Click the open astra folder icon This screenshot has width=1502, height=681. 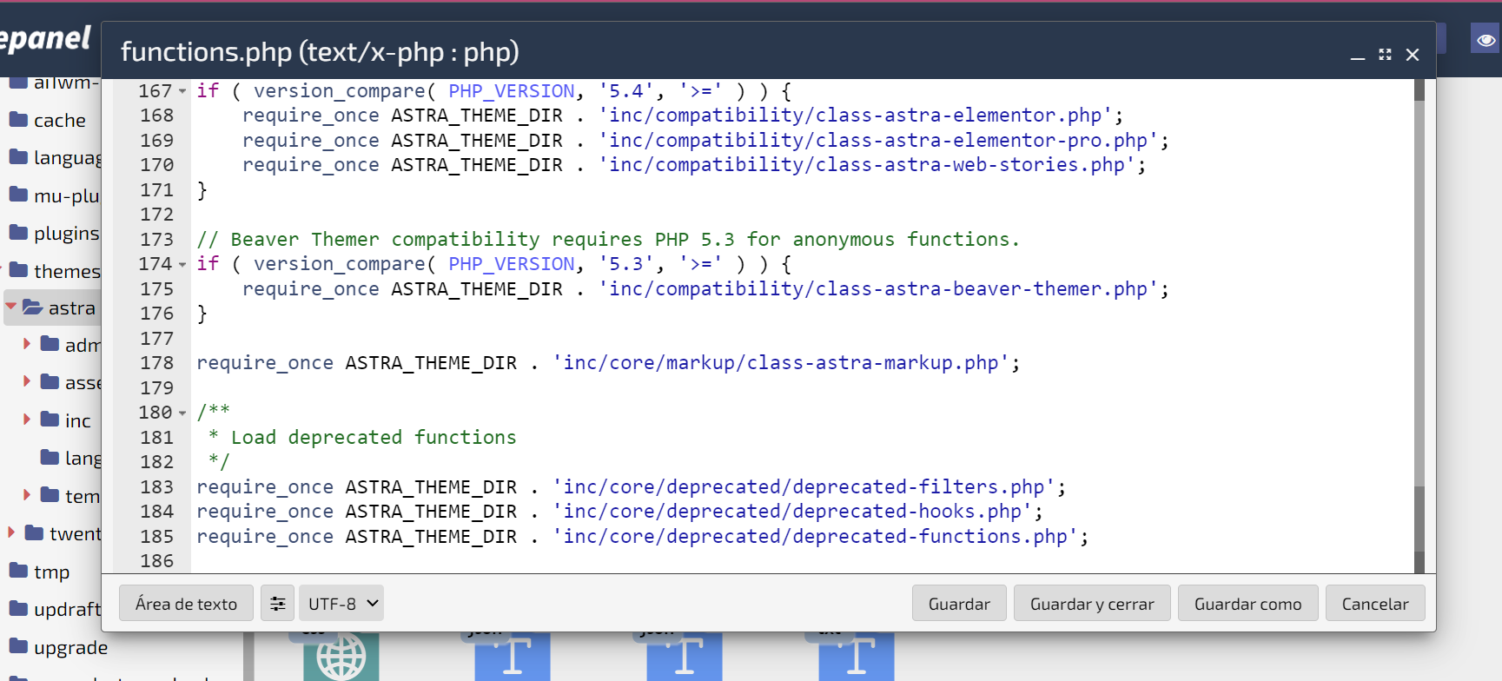[x=32, y=307]
